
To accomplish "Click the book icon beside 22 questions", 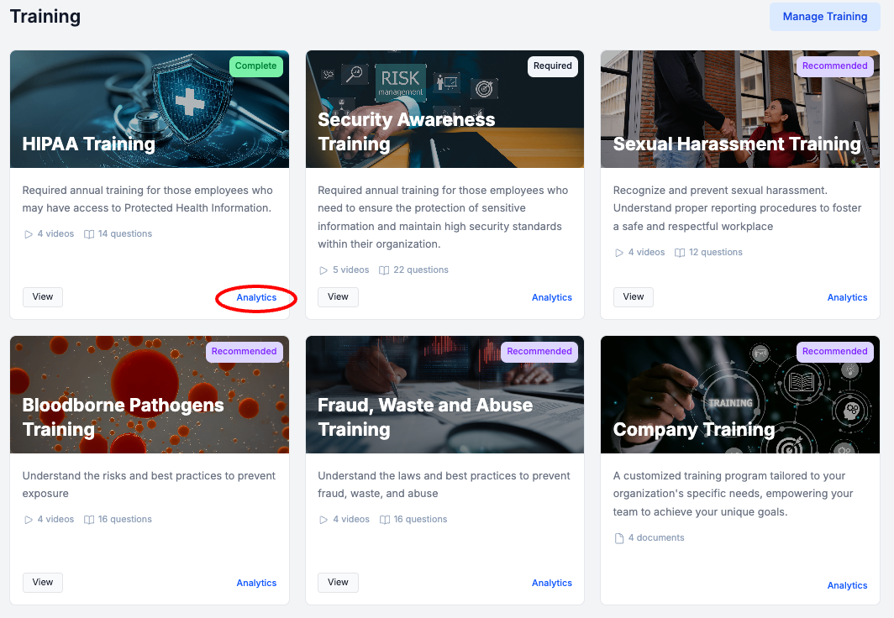I will 384,270.
